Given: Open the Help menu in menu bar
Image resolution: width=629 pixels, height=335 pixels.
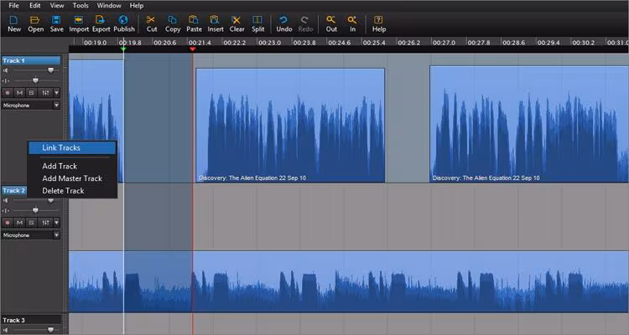Looking at the screenshot, I should coord(137,6).
